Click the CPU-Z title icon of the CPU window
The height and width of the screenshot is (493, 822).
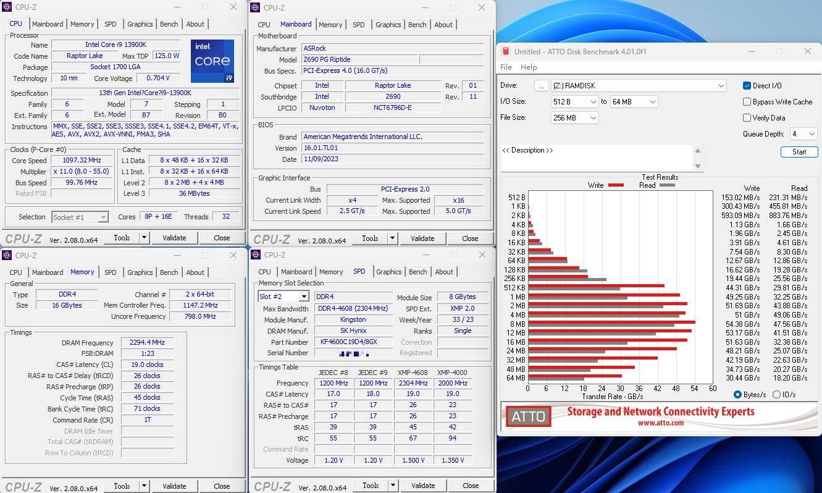tap(7, 7)
